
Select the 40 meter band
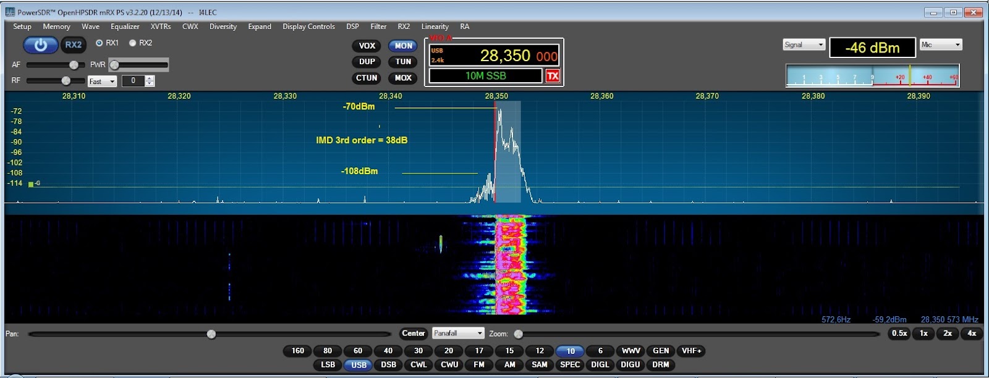388,351
